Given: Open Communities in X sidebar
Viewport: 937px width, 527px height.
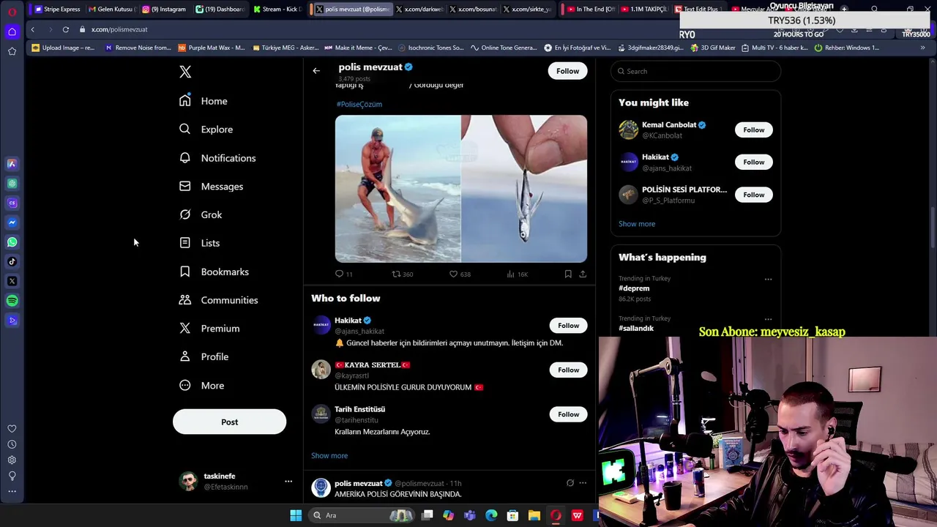Looking at the screenshot, I should tap(219, 300).
